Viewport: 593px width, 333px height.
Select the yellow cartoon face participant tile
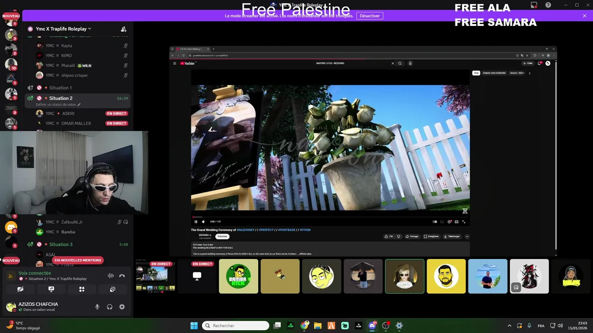click(322, 276)
